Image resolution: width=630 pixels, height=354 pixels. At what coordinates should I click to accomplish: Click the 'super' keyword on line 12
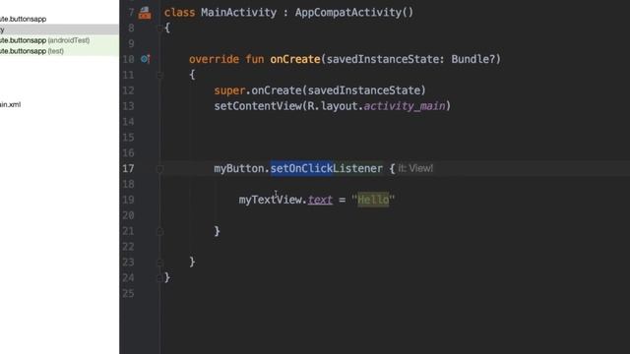[x=229, y=90]
